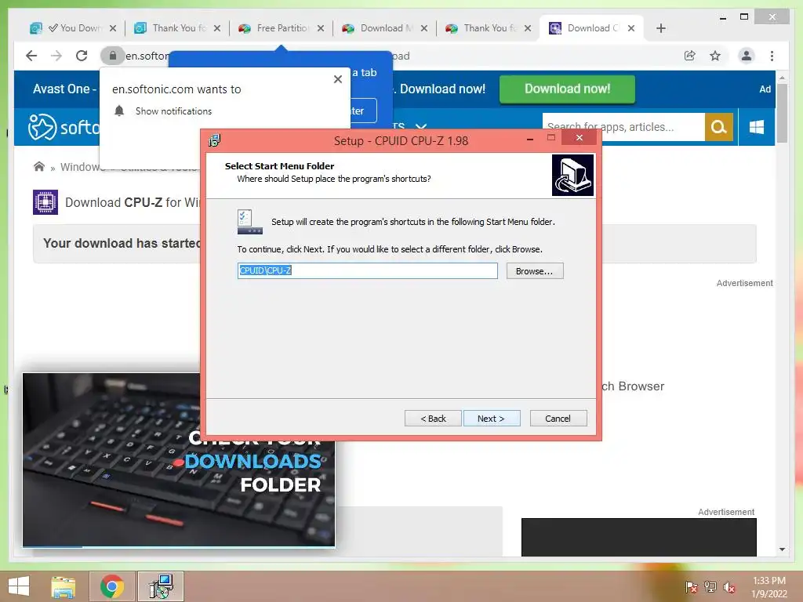Viewport: 803px width, 602px height.
Task: Share this page icon in address bar
Action: click(x=690, y=56)
